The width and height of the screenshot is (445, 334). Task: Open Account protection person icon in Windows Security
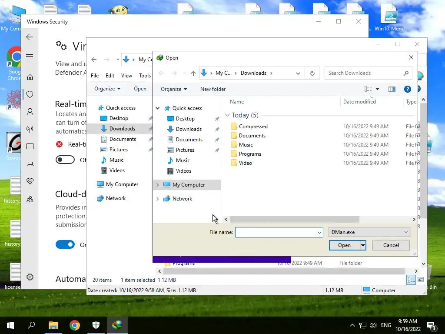(30, 112)
